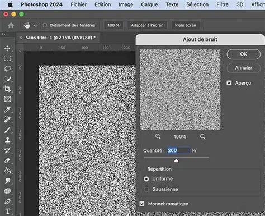Click the Ajout de bruit title bar
This screenshot has height=216, width=265.
pos(200,39)
